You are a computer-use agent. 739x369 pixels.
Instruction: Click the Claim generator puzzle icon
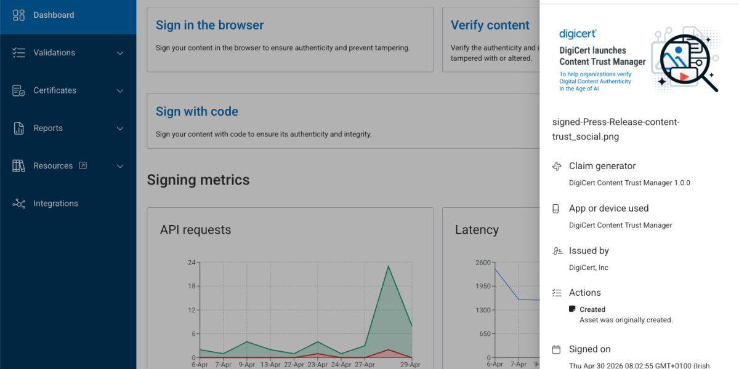[x=557, y=166]
